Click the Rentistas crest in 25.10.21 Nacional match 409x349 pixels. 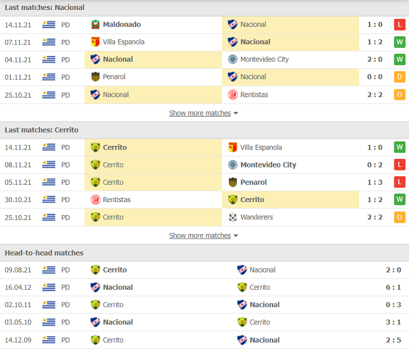pos(233,95)
